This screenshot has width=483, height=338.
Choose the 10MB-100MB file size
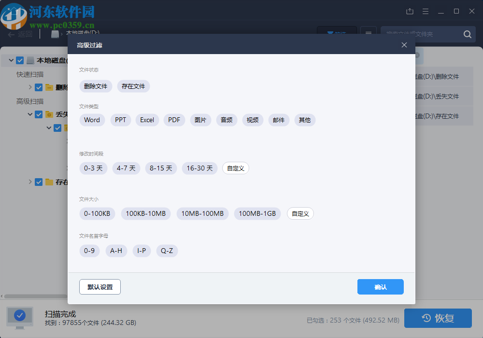point(202,213)
